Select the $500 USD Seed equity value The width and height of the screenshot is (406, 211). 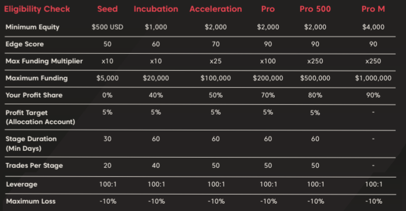(107, 27)
